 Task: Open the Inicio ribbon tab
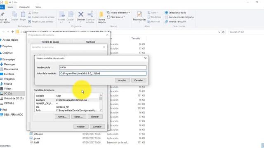pyautogui.click(x=10, y=7)
